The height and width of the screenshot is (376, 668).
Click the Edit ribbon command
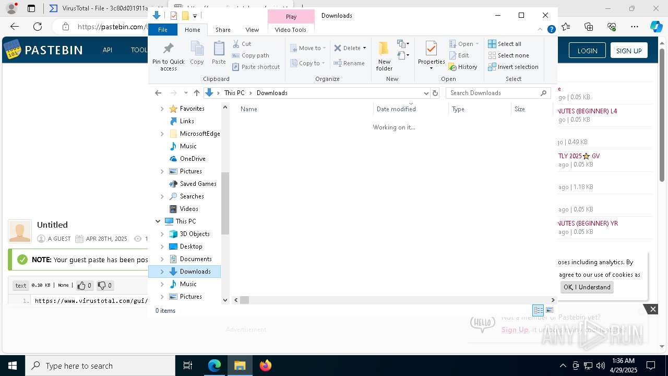459,55
